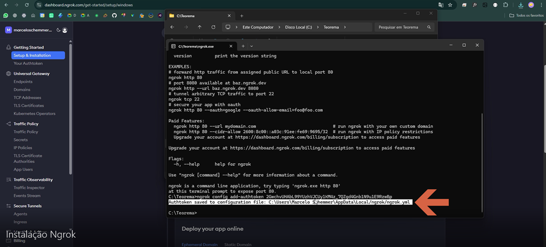Open TLS Certificates in the sidebar
Image resolution: width=546 pixels, height=247 pixels.
pyautogui.click(x=29, y=105)
